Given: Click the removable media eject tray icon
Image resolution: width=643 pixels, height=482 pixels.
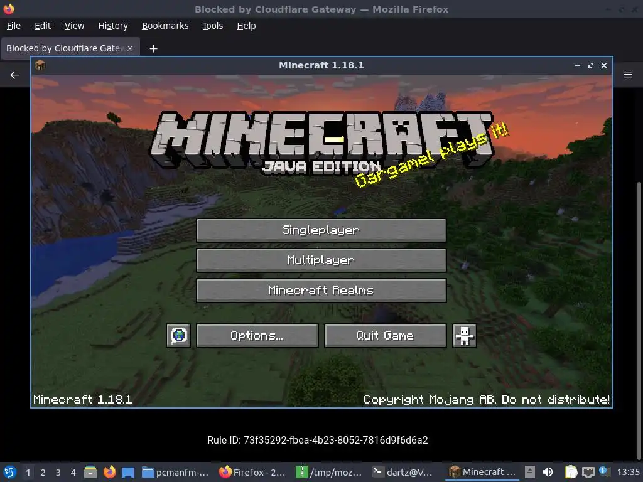Looking at the screenshot, I should pyautogui.click(x=529, y=472).
